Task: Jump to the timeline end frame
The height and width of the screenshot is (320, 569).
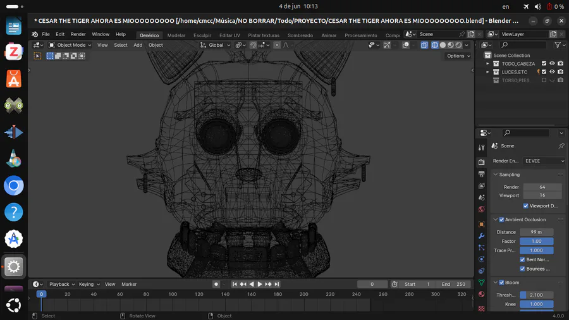Action: point(277,285)
